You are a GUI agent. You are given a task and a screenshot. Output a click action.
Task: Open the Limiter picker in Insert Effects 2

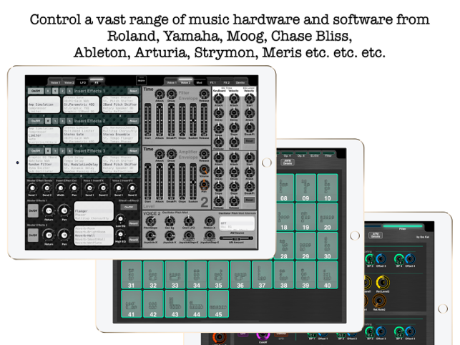pyautogui.click(x=44, y=135)
